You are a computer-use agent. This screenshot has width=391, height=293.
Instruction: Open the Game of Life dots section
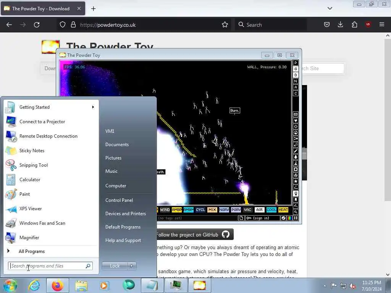pyautogui.click(x=296, y=188)
